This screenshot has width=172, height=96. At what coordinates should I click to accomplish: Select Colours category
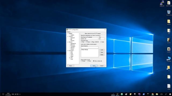tap(72, 49)
